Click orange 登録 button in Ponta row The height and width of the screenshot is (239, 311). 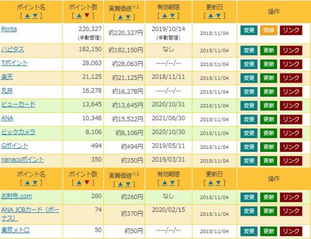coord(269,30)
